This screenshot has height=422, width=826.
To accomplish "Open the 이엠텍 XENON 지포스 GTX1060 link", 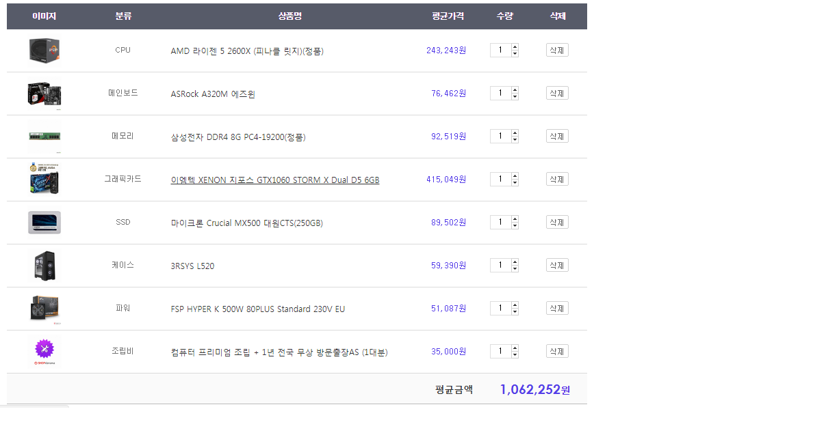I will [275, 180].
